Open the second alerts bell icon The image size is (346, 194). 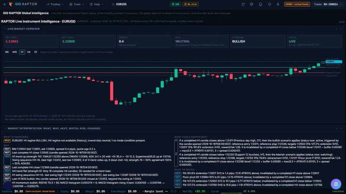(269, 4)
